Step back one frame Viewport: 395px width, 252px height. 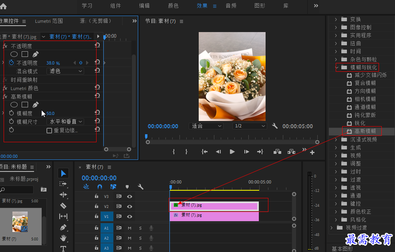[218, 152]
